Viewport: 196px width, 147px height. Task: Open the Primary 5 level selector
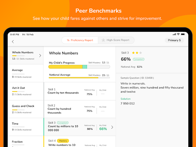tap(174, 40)
